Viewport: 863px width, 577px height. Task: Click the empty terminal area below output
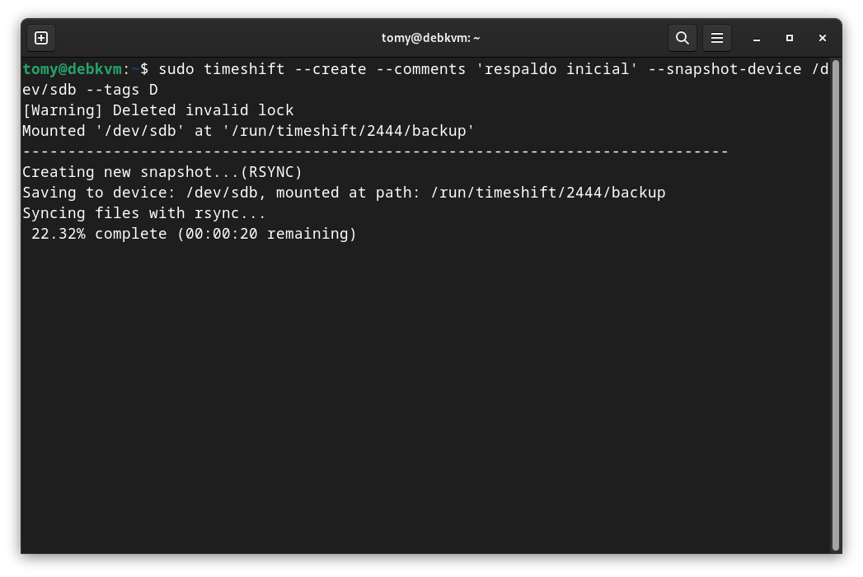[412, 395]
